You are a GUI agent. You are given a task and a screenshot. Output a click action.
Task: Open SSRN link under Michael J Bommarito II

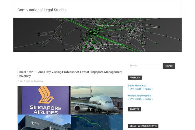point(139,99)
